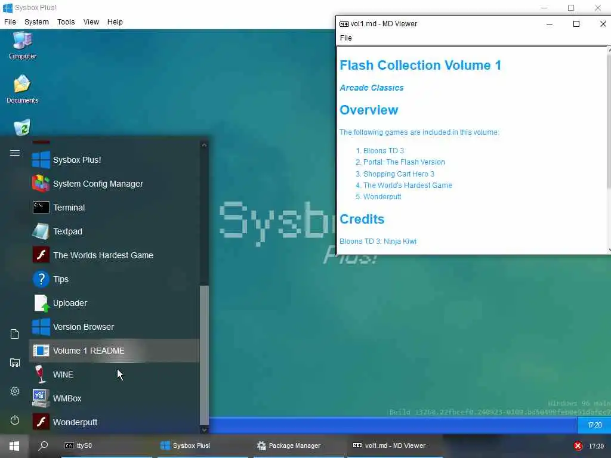
Task: Click the start menu scrollbar thumb
Action: click(204, 355)
